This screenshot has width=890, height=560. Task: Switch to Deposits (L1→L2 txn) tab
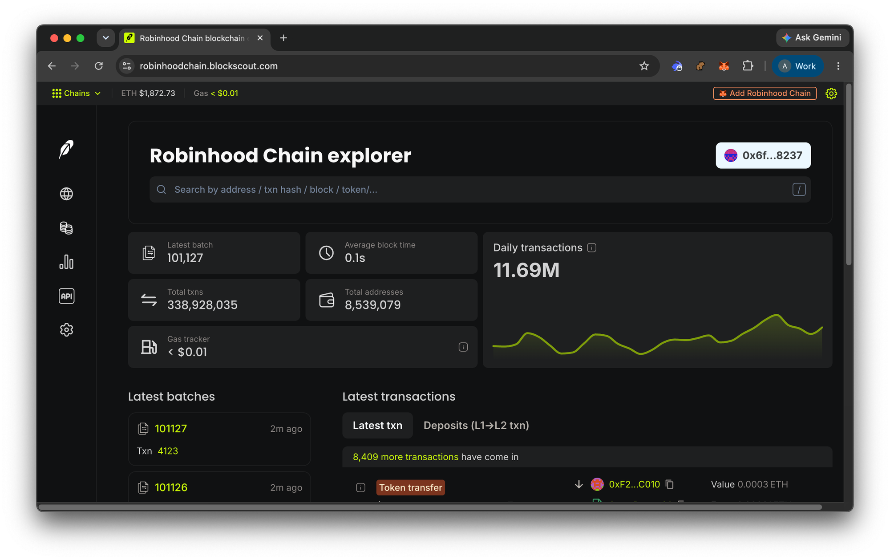476,426
